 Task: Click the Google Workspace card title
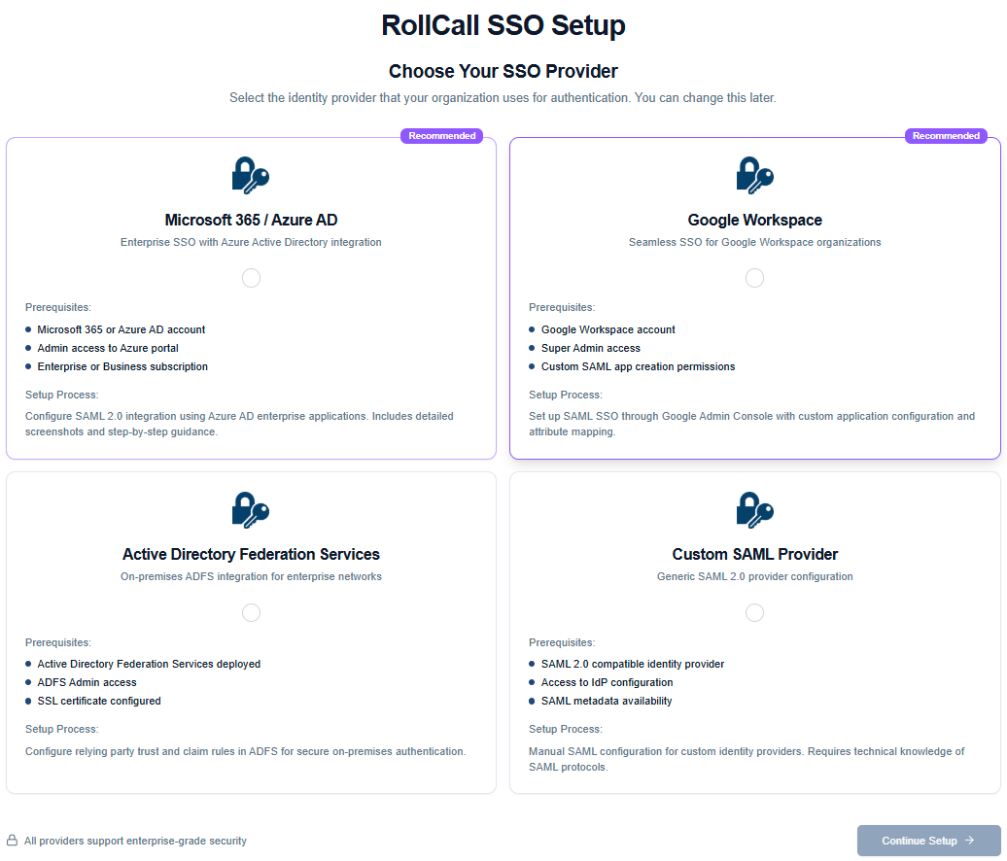coord(754,220)
